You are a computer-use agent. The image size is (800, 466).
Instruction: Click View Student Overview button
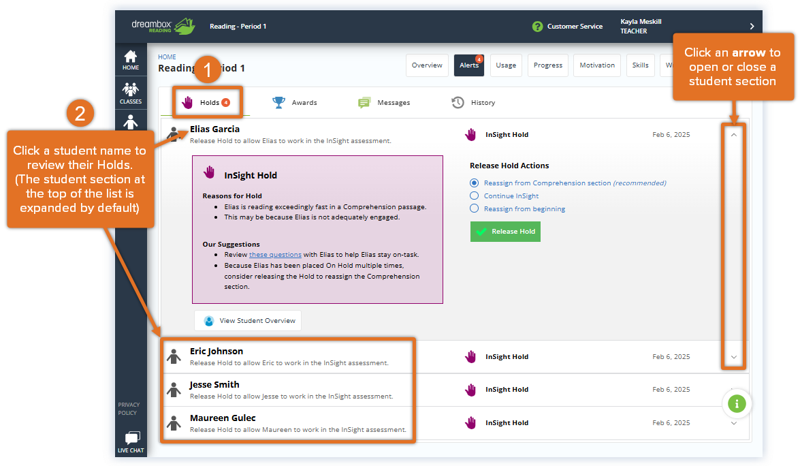(x=247, y=320)
